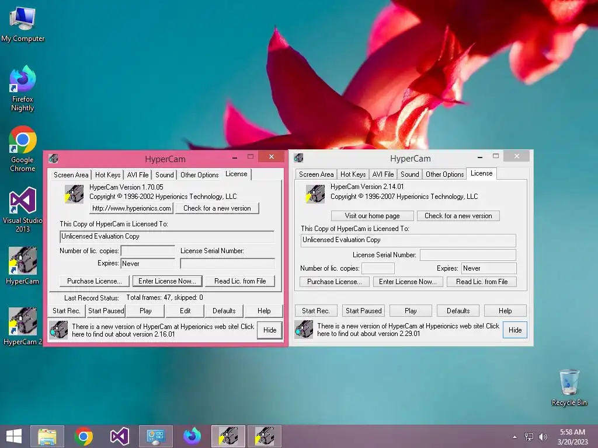598x448 pixels.
Task: Check for a new version in HyperCam 1.70
Action: (x=217, y=208)
